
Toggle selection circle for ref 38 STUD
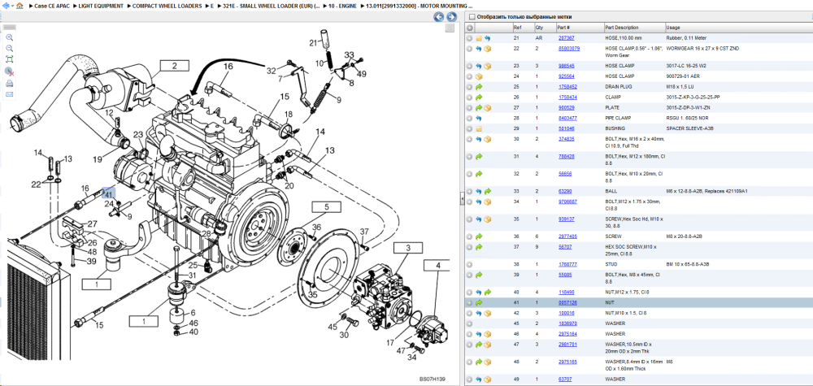(469, 264)
